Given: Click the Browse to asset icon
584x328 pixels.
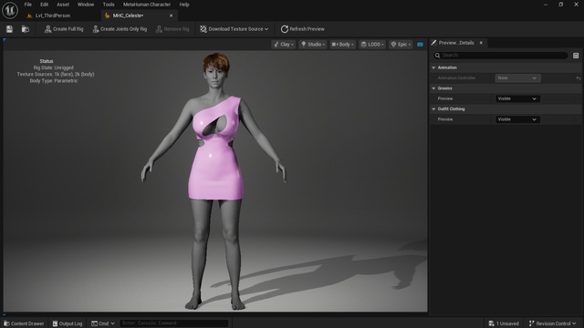Looking at the screenshot, I should (26, 29).
